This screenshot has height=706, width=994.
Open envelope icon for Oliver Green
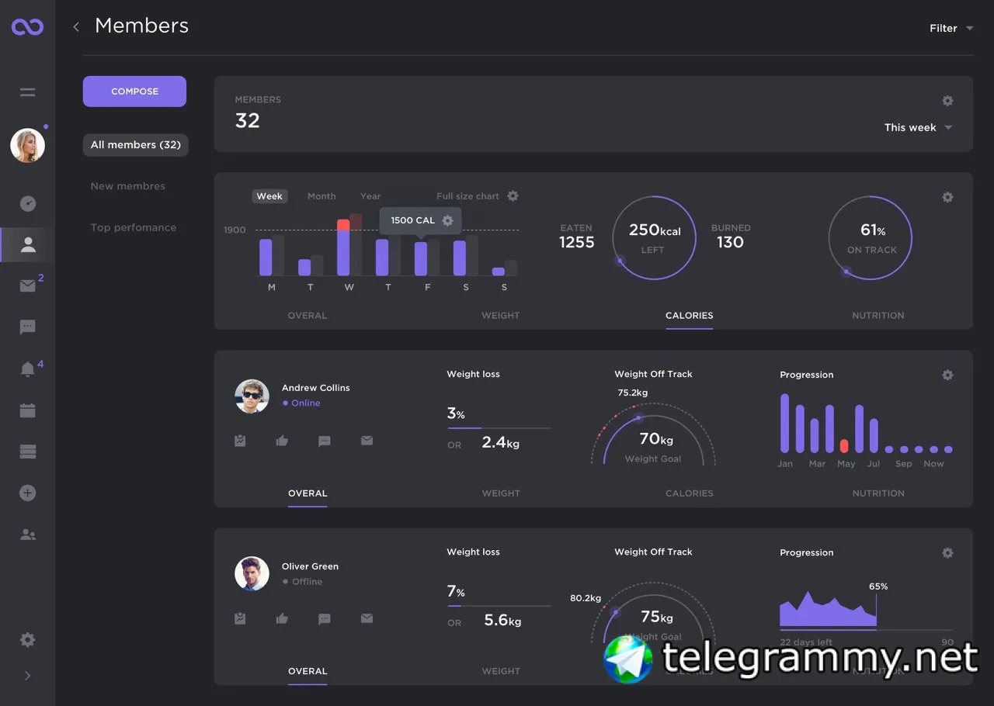point(367,618)
